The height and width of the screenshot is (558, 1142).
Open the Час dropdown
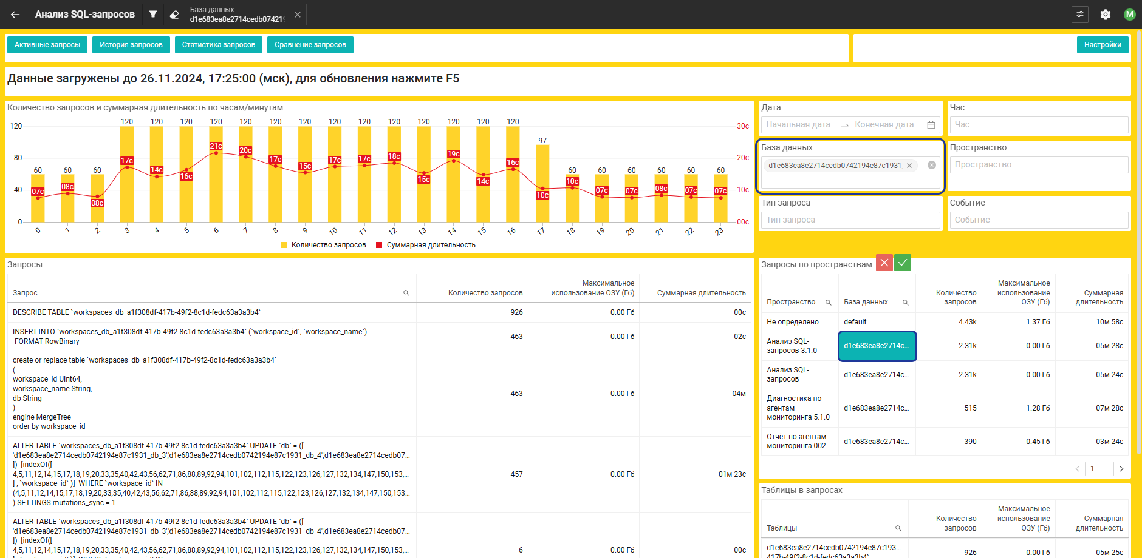[x=1039, y=125]
